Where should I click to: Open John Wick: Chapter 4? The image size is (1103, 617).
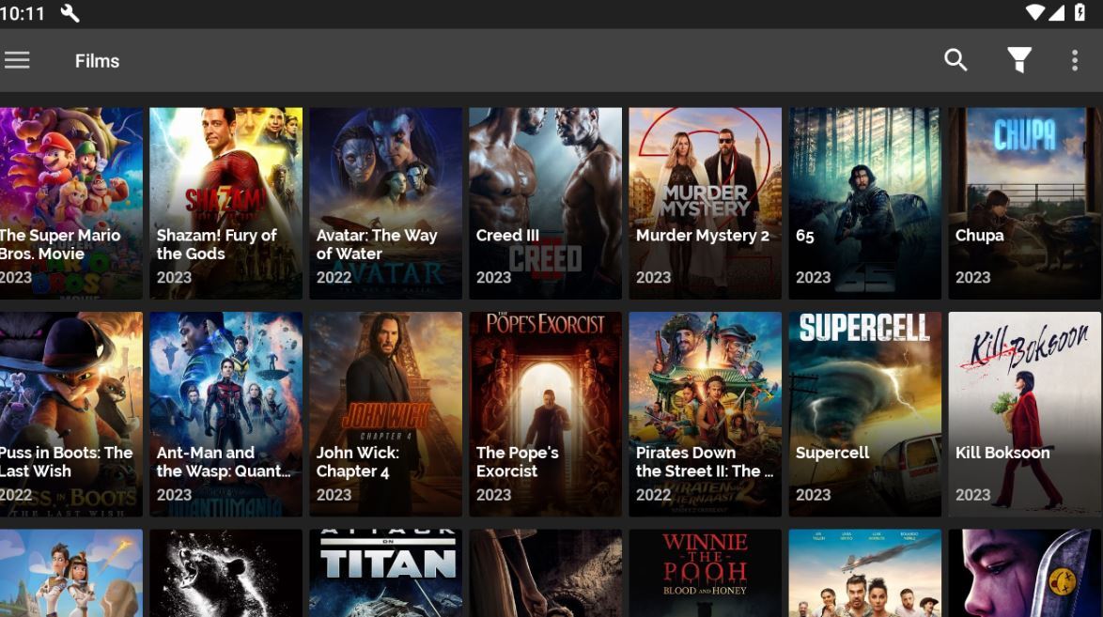pos(385,414)
